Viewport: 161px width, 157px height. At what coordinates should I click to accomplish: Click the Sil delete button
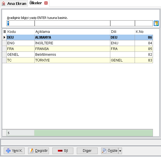(x=63, y=151)
